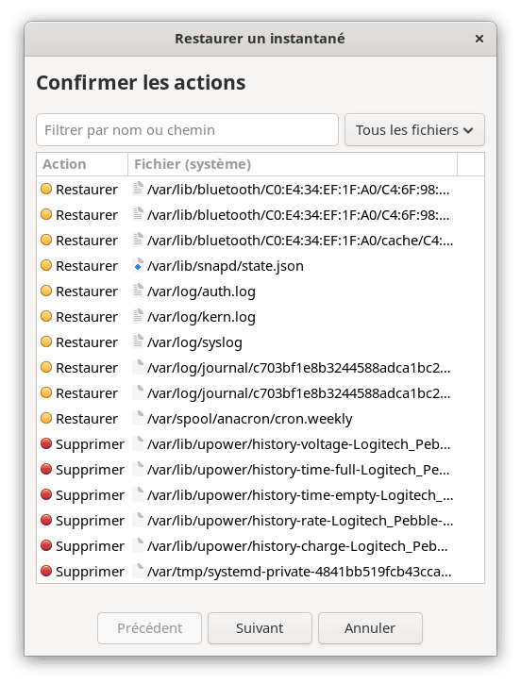Select the upower history-time-full-Logitech_Pe... path
Viewport: 521px width, 683px height.
click(298, 470)
